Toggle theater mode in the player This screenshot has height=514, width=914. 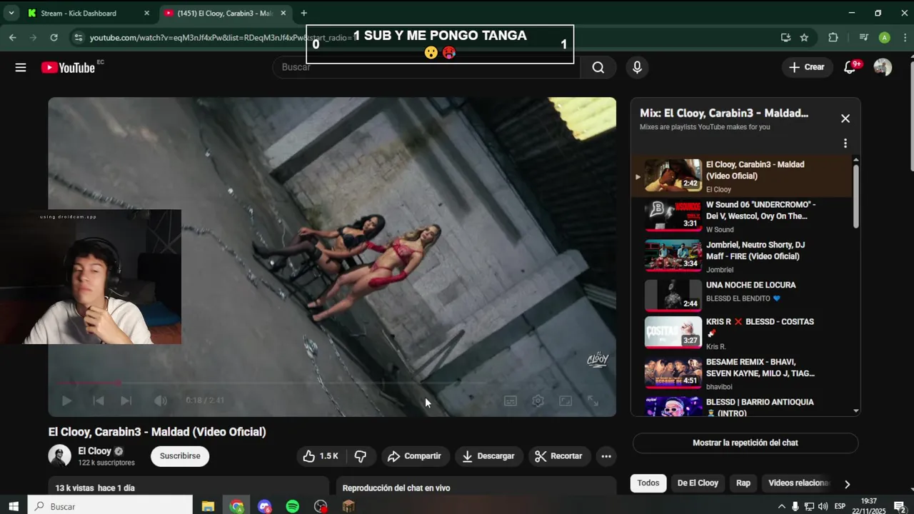click(565, 401)
